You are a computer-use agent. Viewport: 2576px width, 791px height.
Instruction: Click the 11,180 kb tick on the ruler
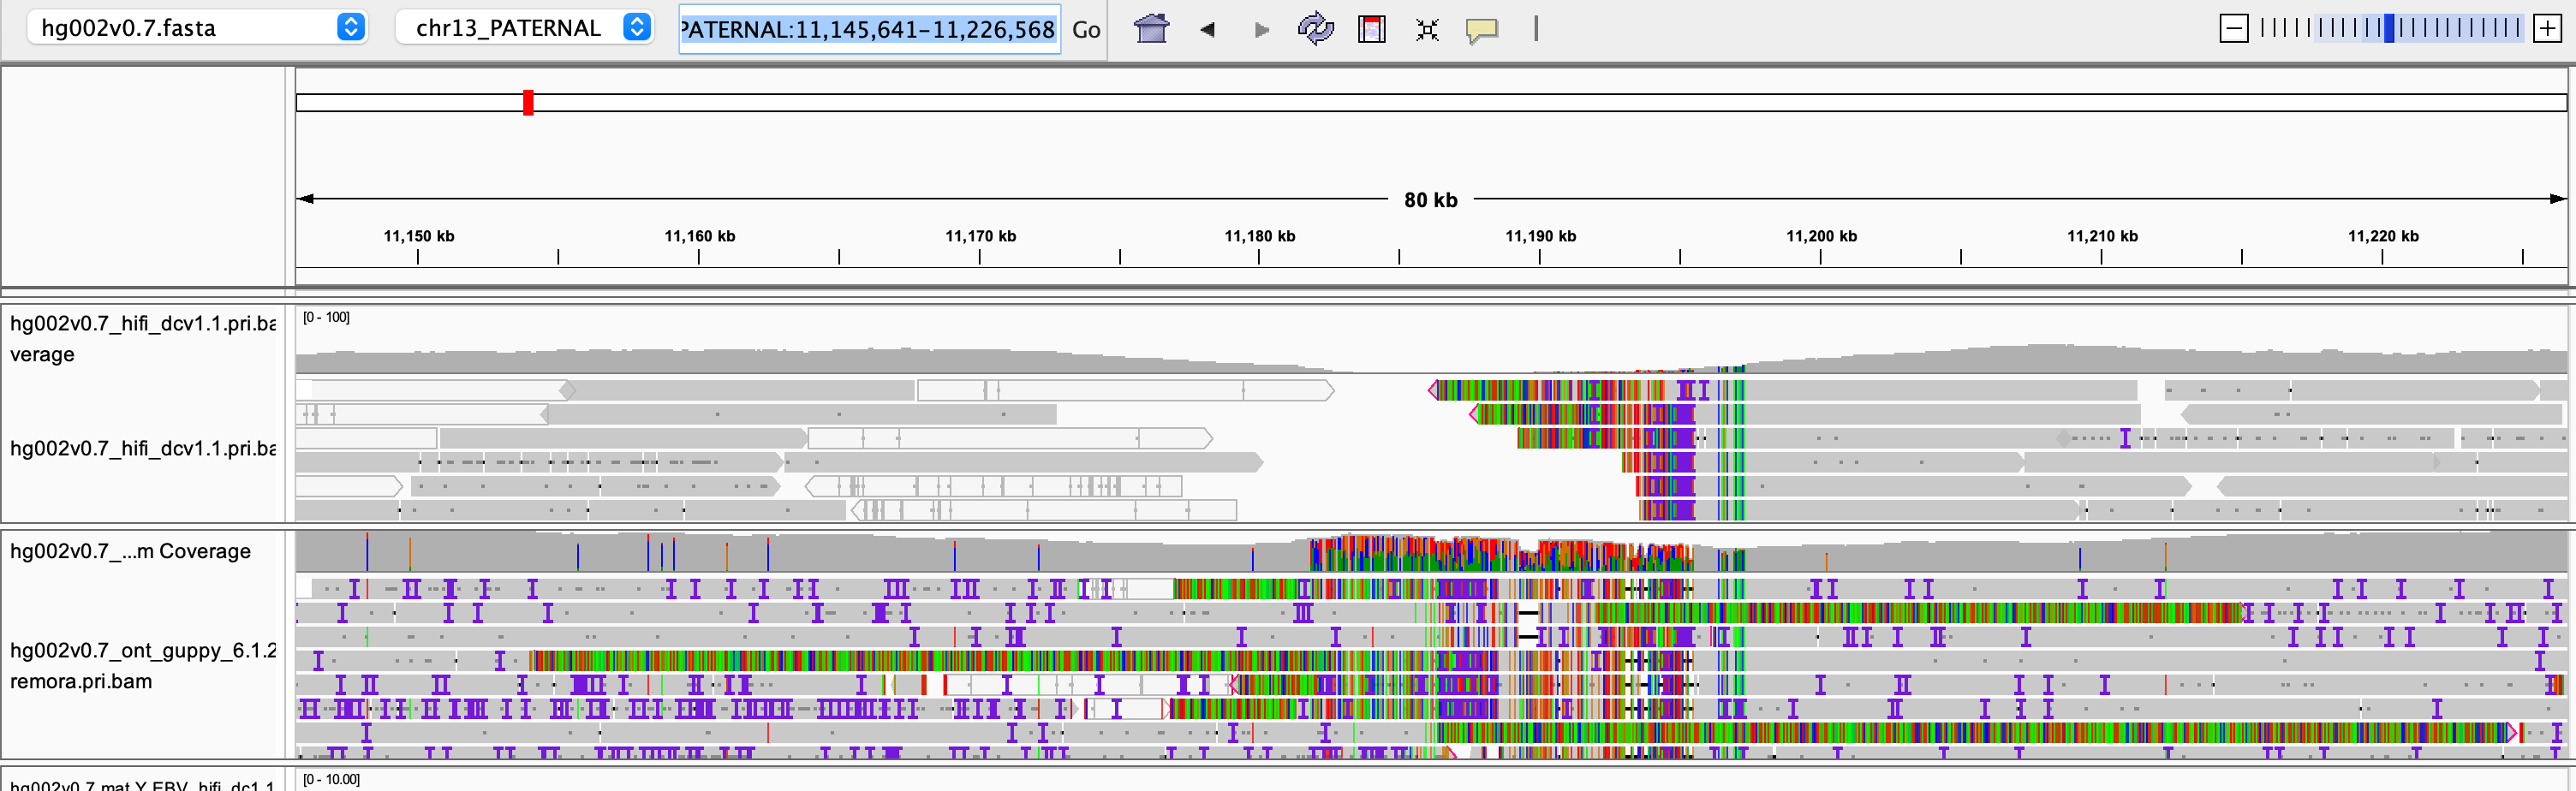(1258, 255)
